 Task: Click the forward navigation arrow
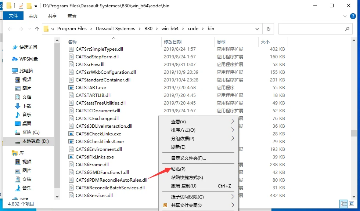point(21,29)
